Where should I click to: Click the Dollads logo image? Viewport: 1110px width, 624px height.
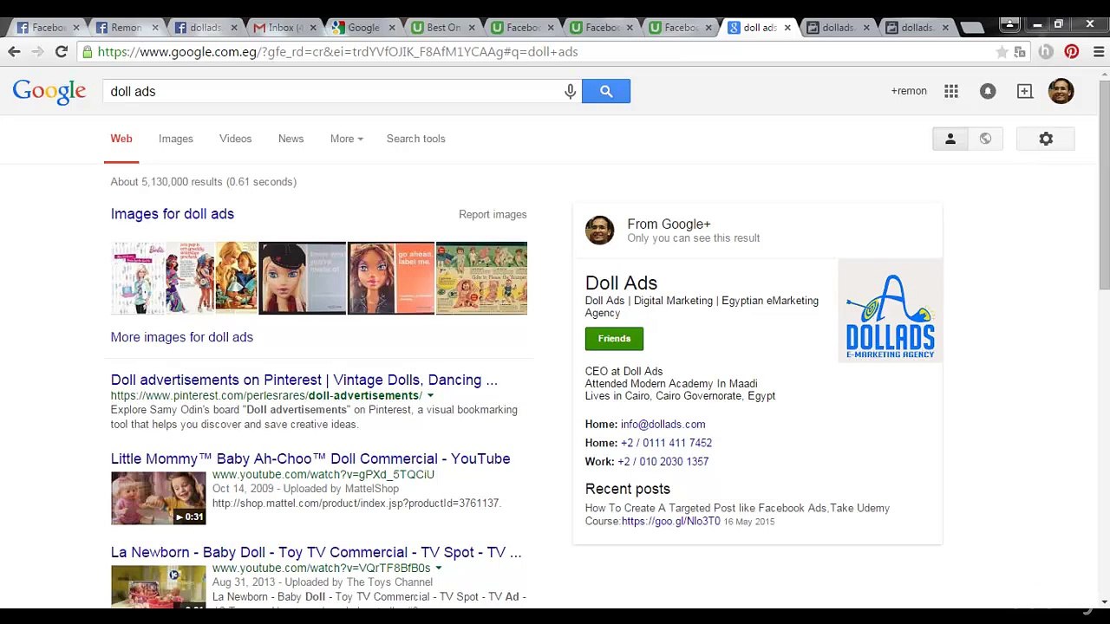[890, 310]
